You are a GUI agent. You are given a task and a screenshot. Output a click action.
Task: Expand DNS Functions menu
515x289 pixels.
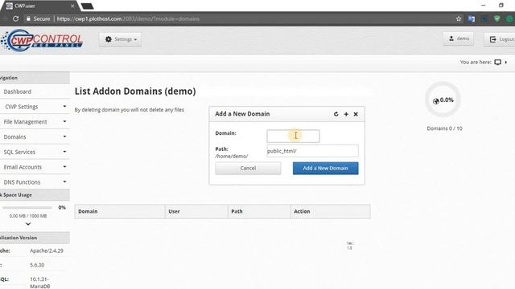tap(35, 182)
